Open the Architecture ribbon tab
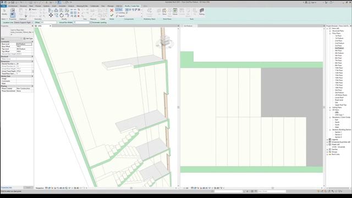Viewport: 352px width, 198px height. [x=13, y=6]
